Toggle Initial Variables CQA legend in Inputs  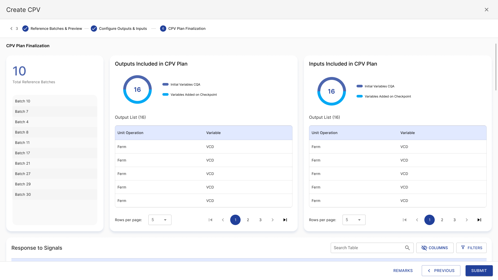point(375,86)
